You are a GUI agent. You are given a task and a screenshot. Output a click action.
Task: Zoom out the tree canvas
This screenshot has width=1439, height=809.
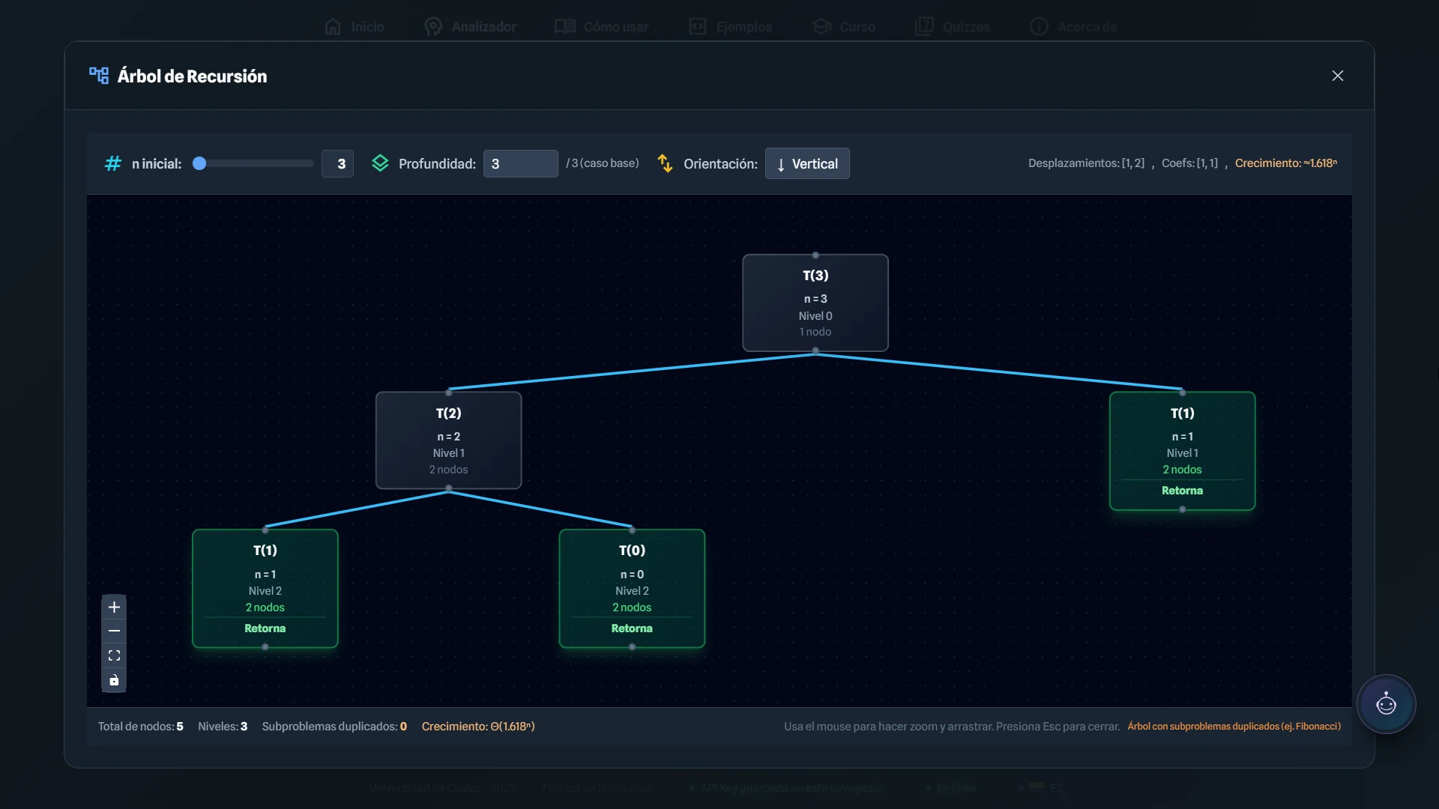coord(114,631)
